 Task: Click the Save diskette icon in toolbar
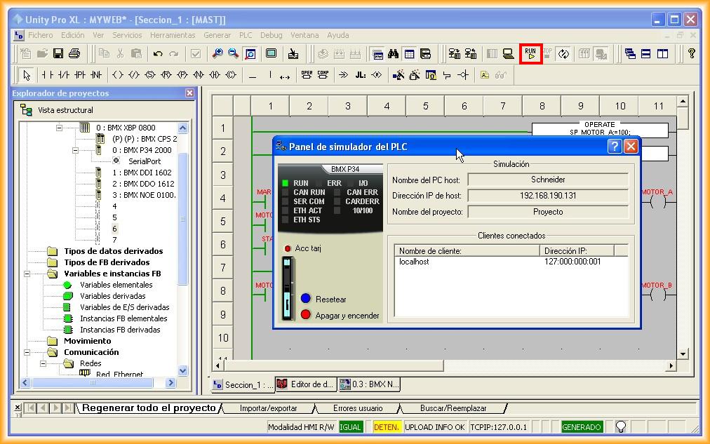pyautogui.click(x=58, y=54)
